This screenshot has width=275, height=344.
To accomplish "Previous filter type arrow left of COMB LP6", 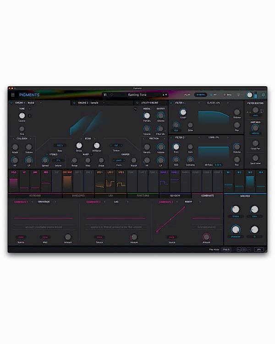I will coord(199,138).
